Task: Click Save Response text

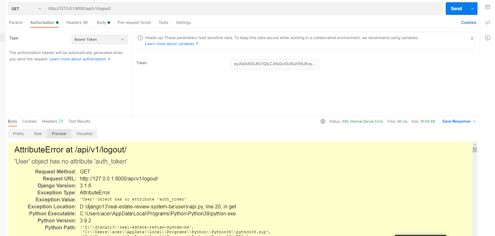Action: [x=456, y=121]
